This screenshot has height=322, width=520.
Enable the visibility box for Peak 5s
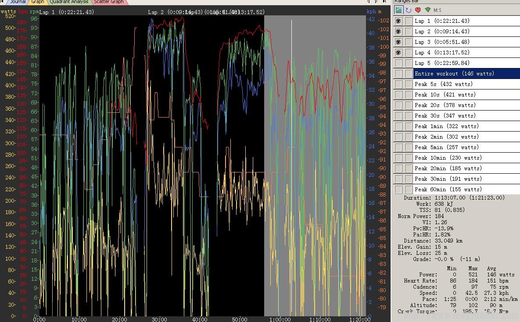(x=398, y=84)
